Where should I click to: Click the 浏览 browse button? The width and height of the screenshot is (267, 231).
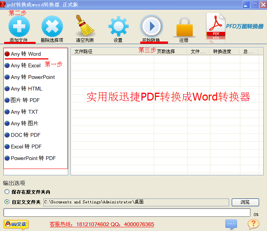point(245,202)
